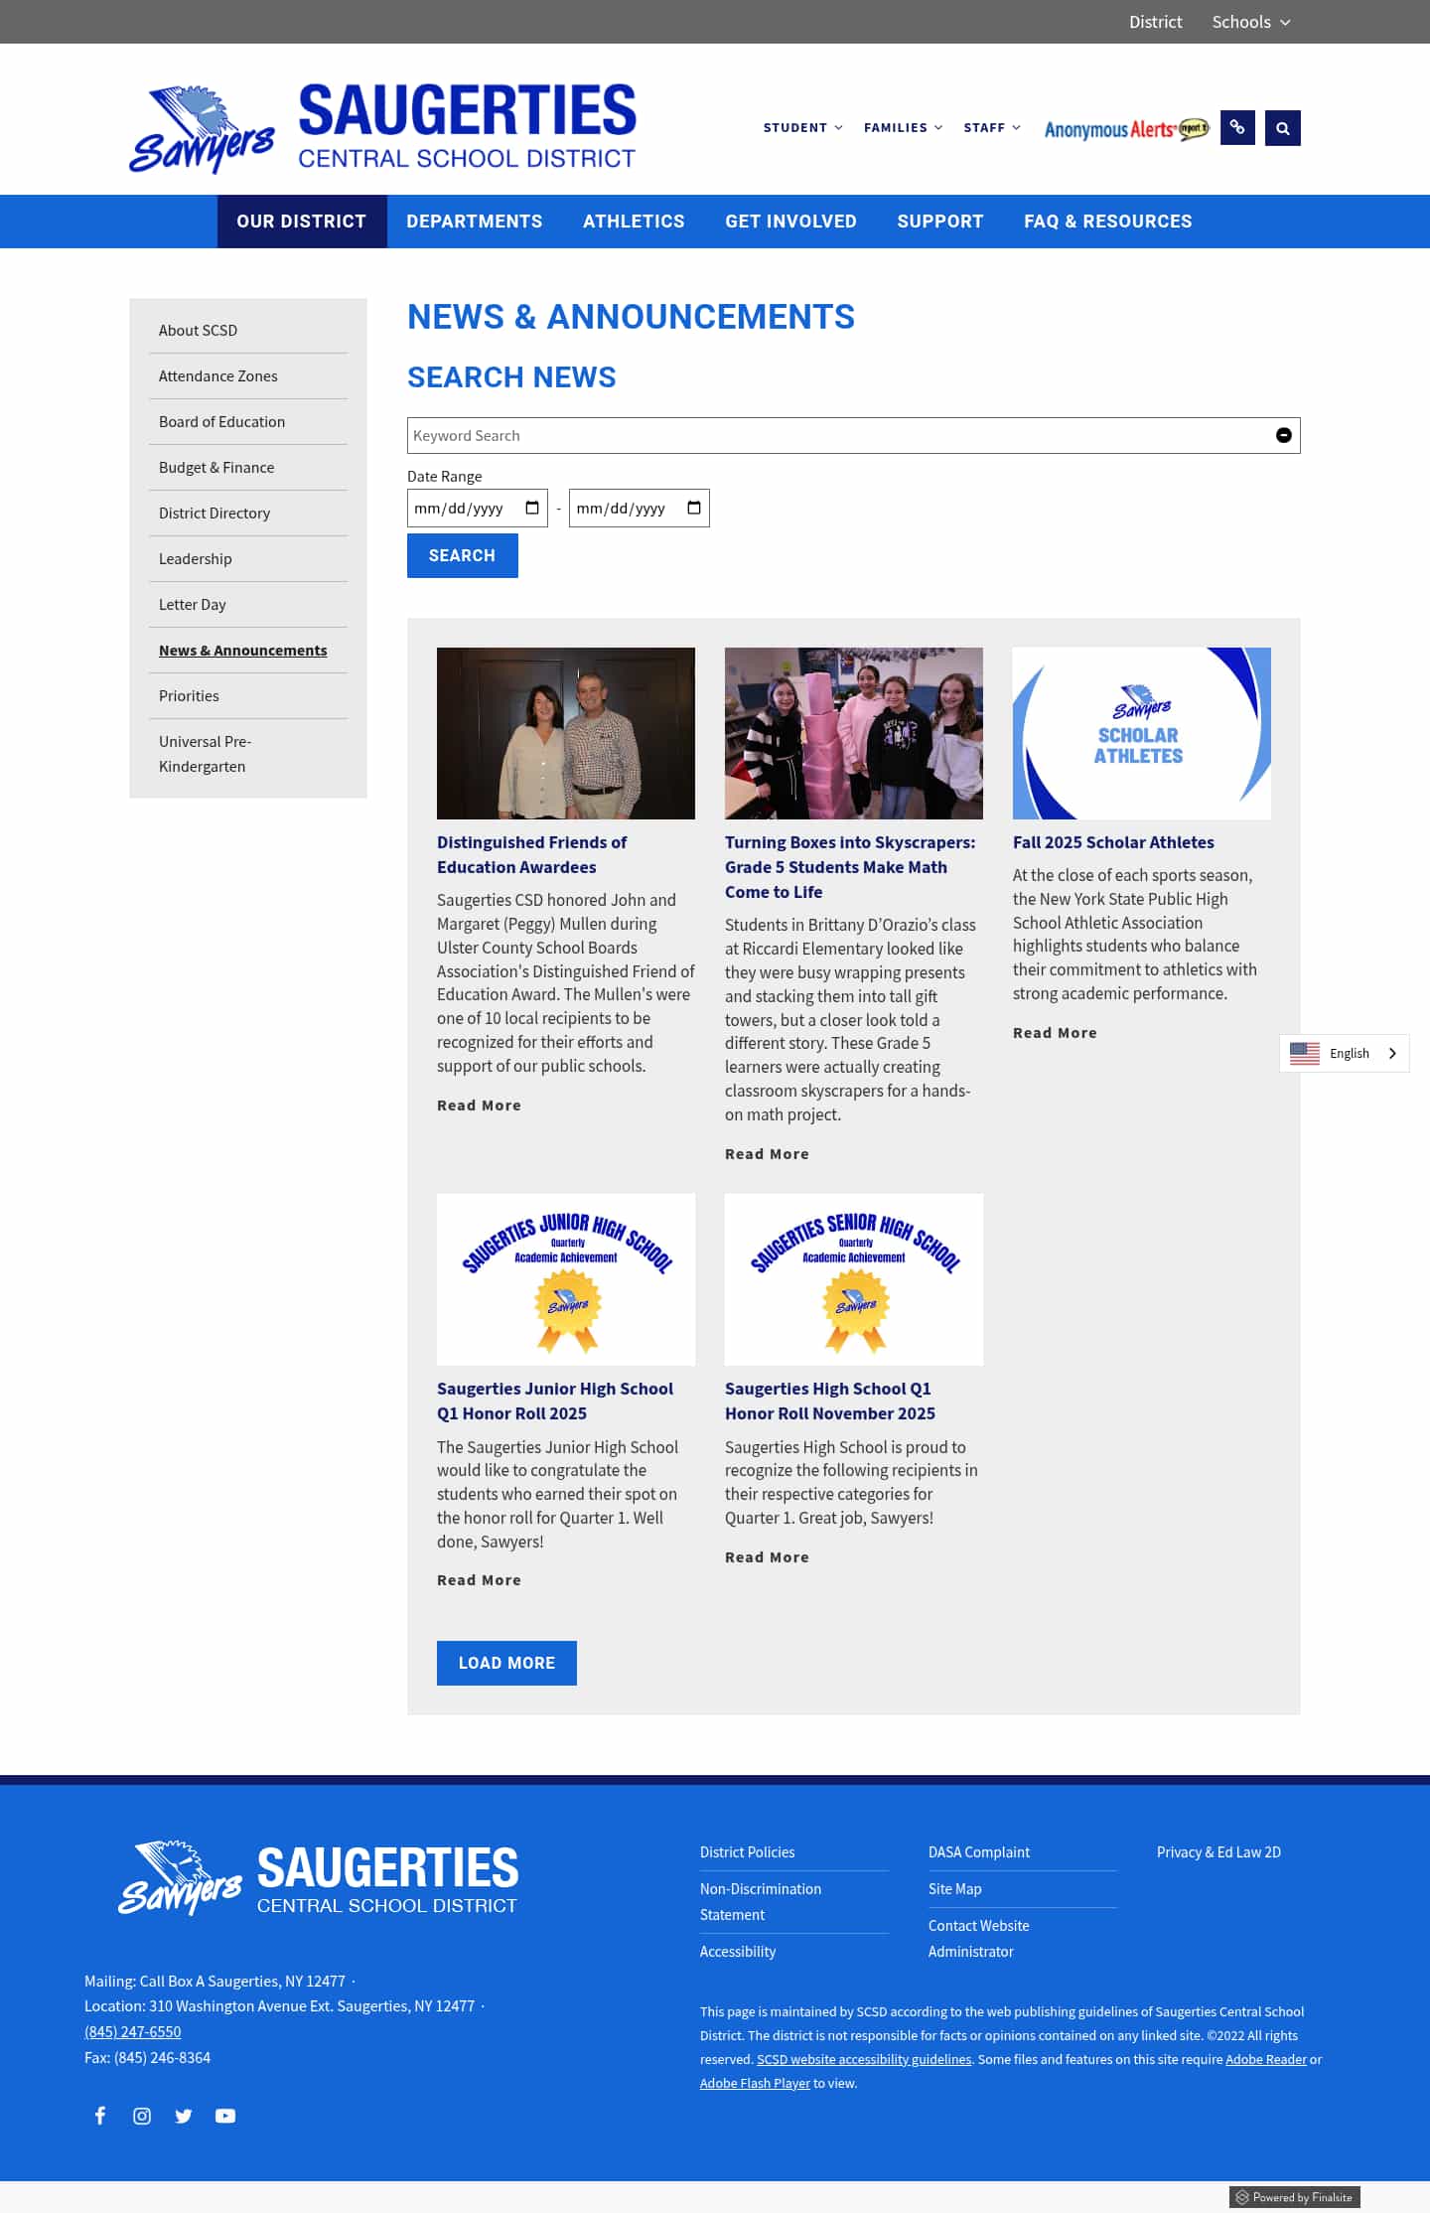The height and width of the screenshot is (2213, 1430).
Task: Read More on High School Q1 Honor Roll
Action: pos(767,1557)
